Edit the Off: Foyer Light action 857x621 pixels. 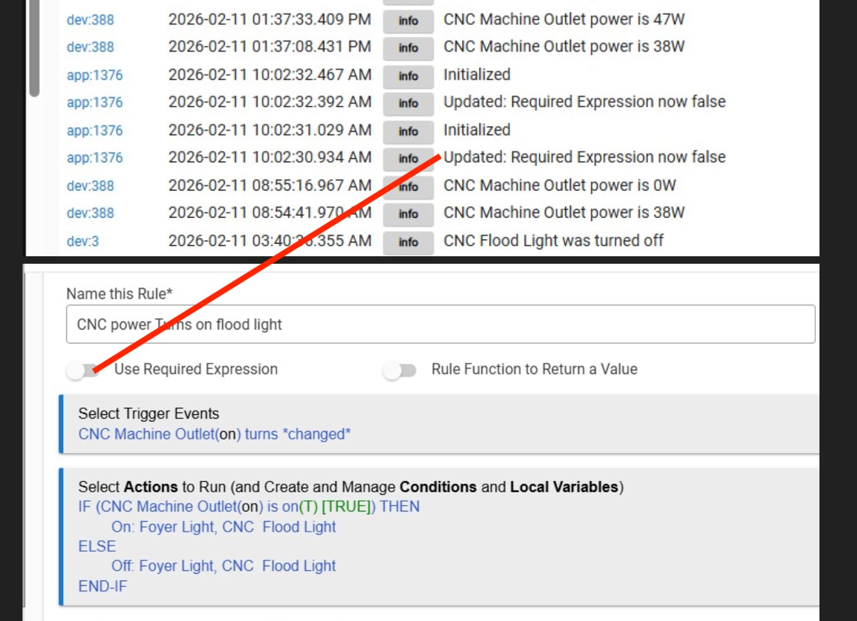pyautogui.click(x=223, y=566)
